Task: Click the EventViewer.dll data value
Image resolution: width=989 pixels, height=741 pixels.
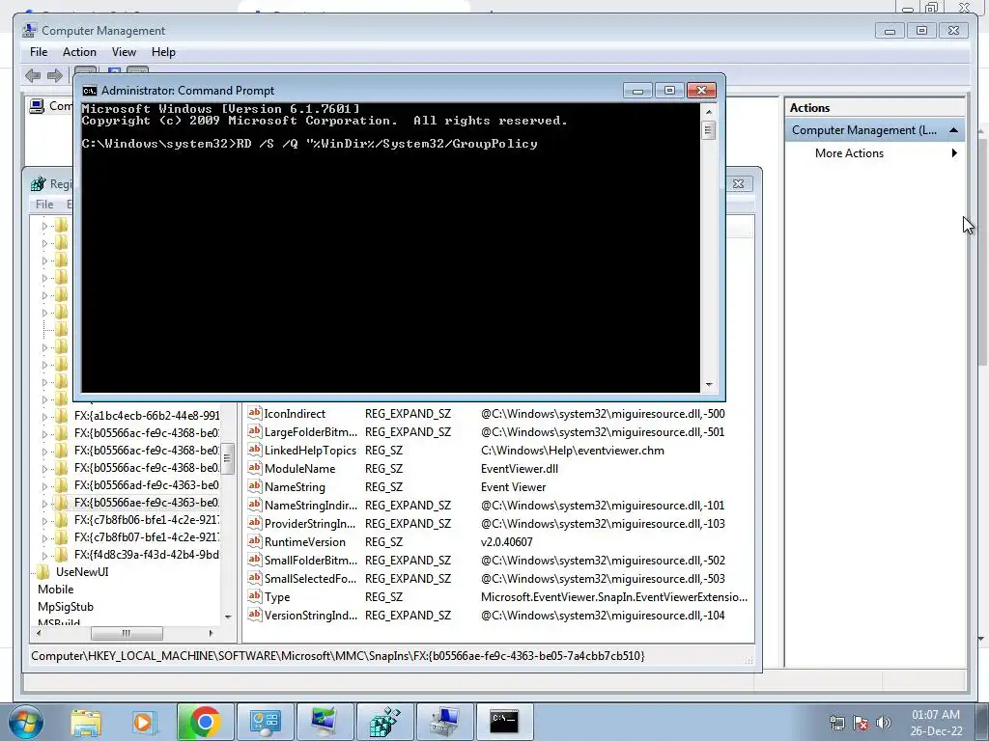Action: [519, 469]
